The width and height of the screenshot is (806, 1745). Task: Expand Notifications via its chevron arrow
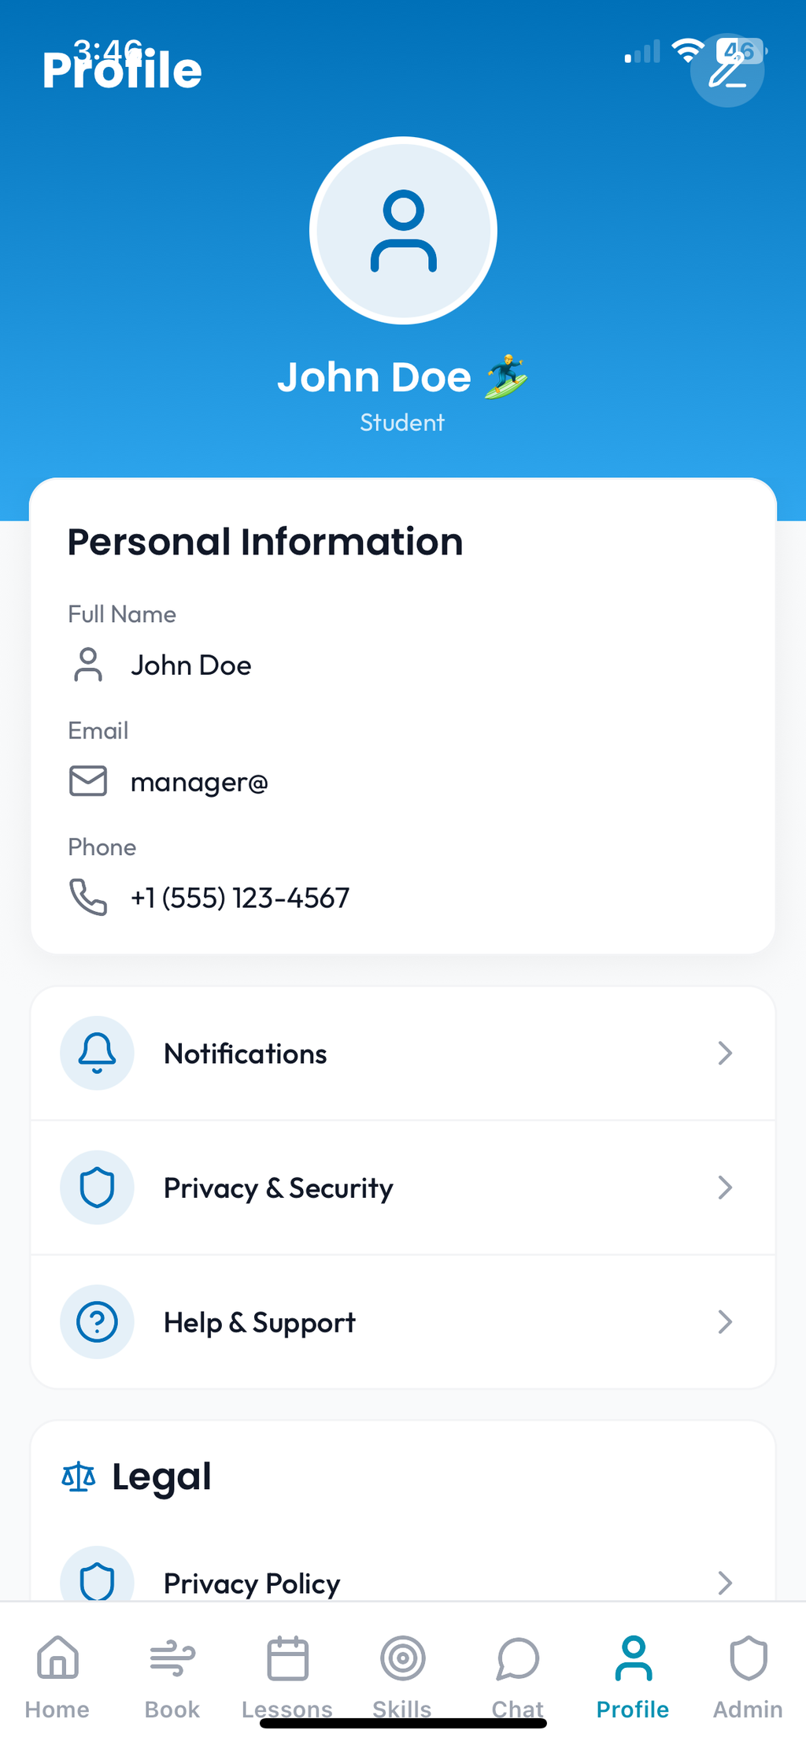pos(725,1053)
